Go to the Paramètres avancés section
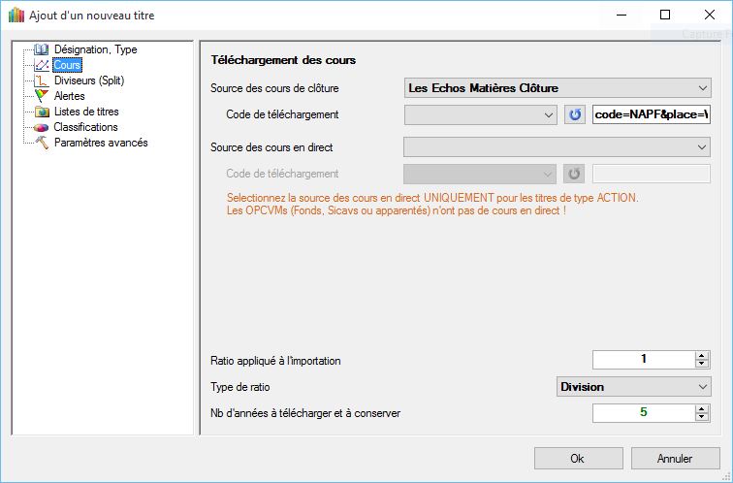Image resolution: width=733 pixels, height=483 pixels. click(100, 143)
